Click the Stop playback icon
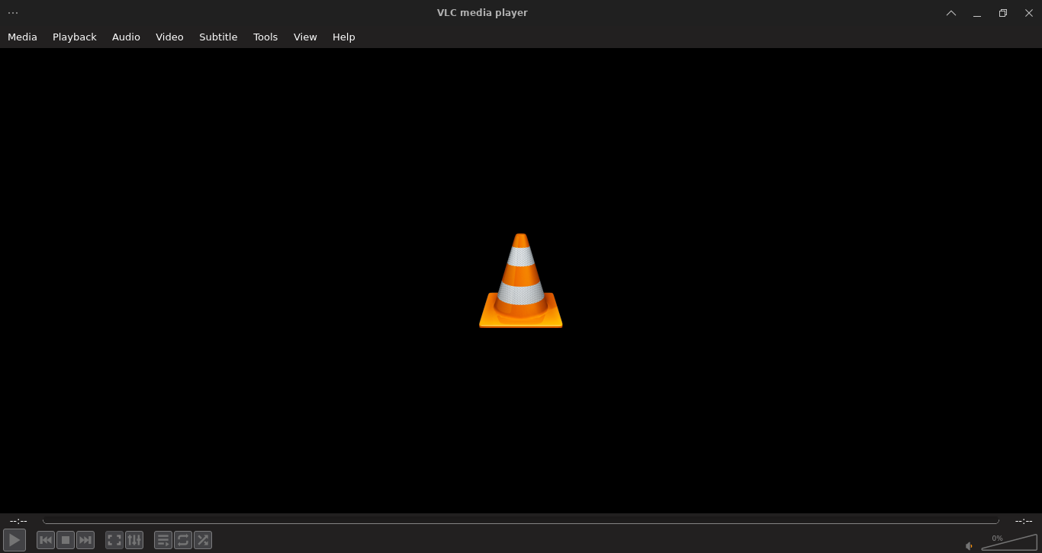Screen dimensions: 1042x553 (65, 539)
